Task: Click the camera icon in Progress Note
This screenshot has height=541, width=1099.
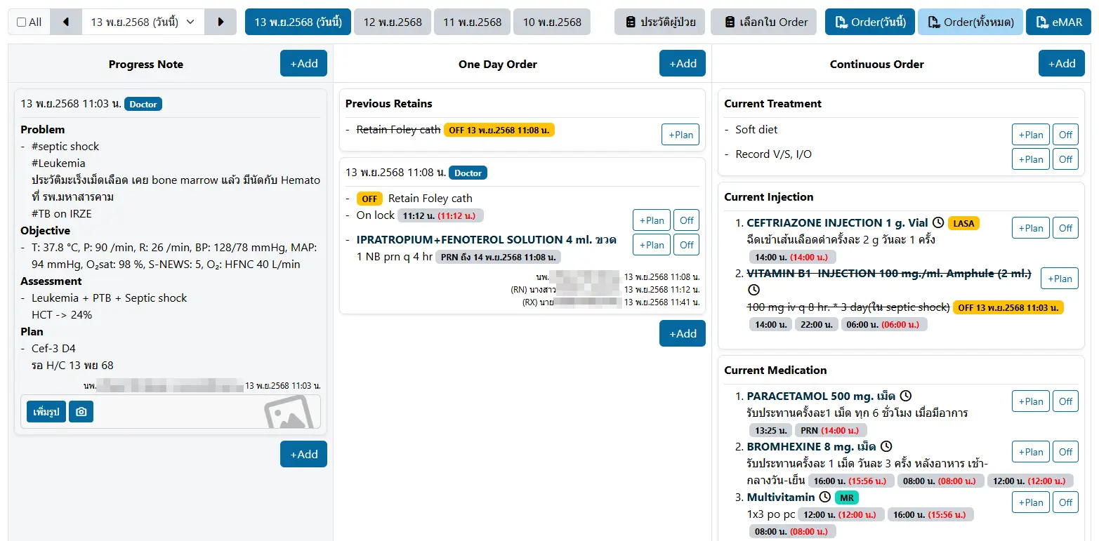Action: coord(81,412)
